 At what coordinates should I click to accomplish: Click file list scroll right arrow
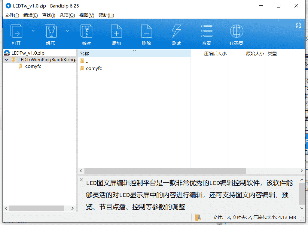pos(302,171)
